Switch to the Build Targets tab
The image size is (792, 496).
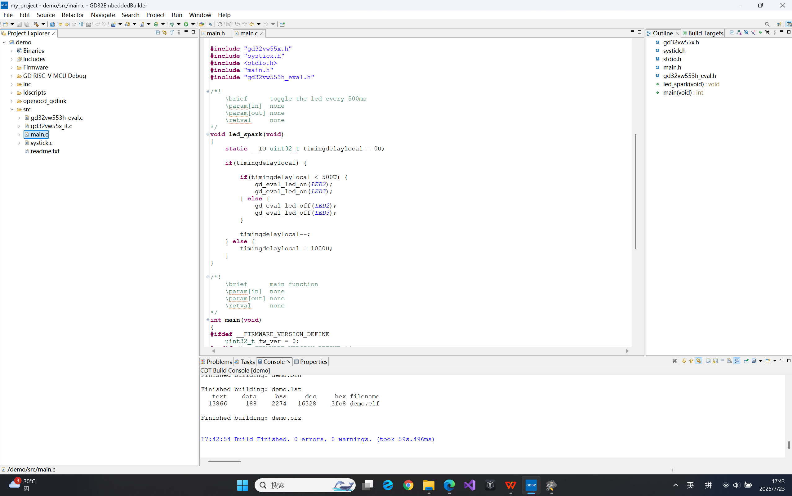(703, 33)
